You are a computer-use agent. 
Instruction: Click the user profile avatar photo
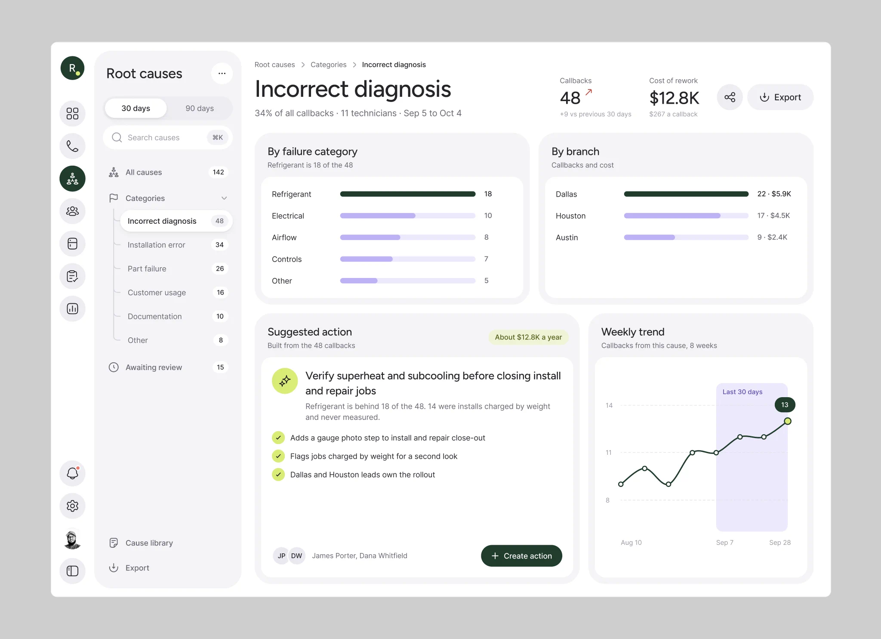[x=72, y=539]
